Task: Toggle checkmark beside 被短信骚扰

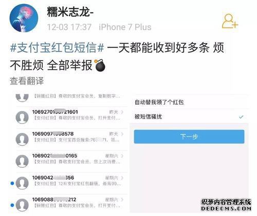Action: pos(241,117)
